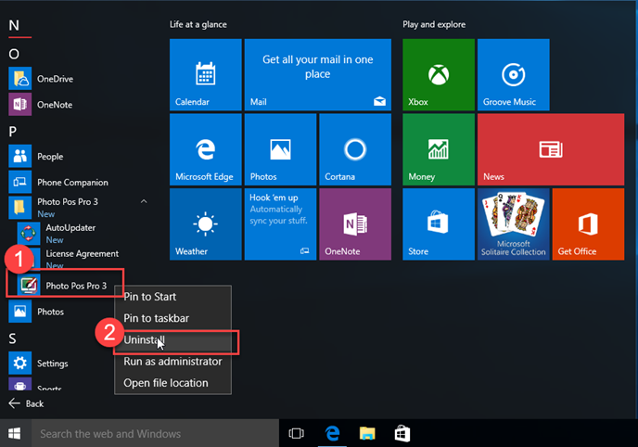638x447 pixels.
Task: Click the Life at a glance group title
Action: 198,24
